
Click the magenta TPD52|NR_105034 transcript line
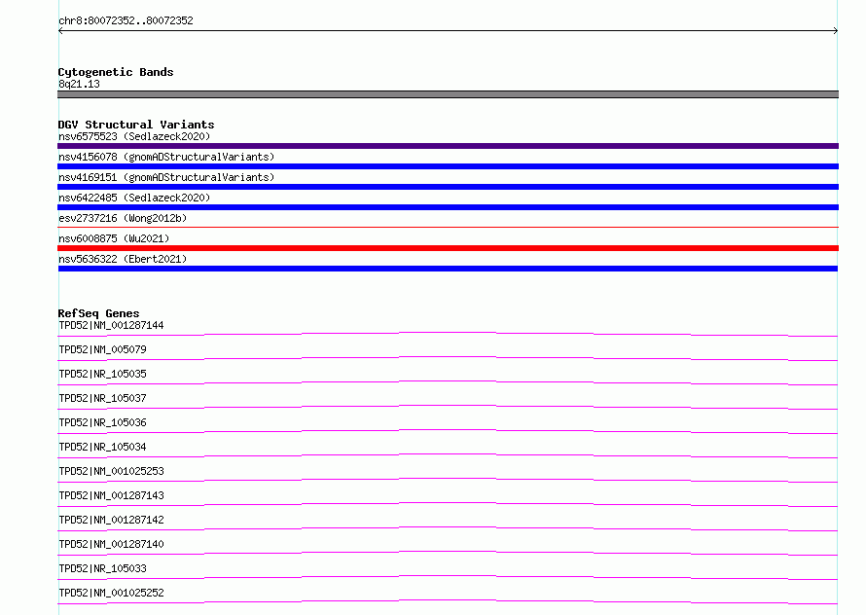[x=448, y=455]
